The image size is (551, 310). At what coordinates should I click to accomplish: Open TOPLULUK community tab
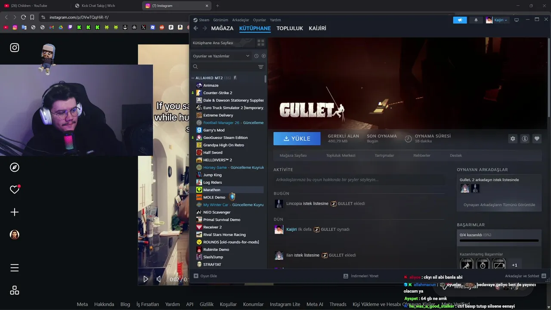(290, 28)
